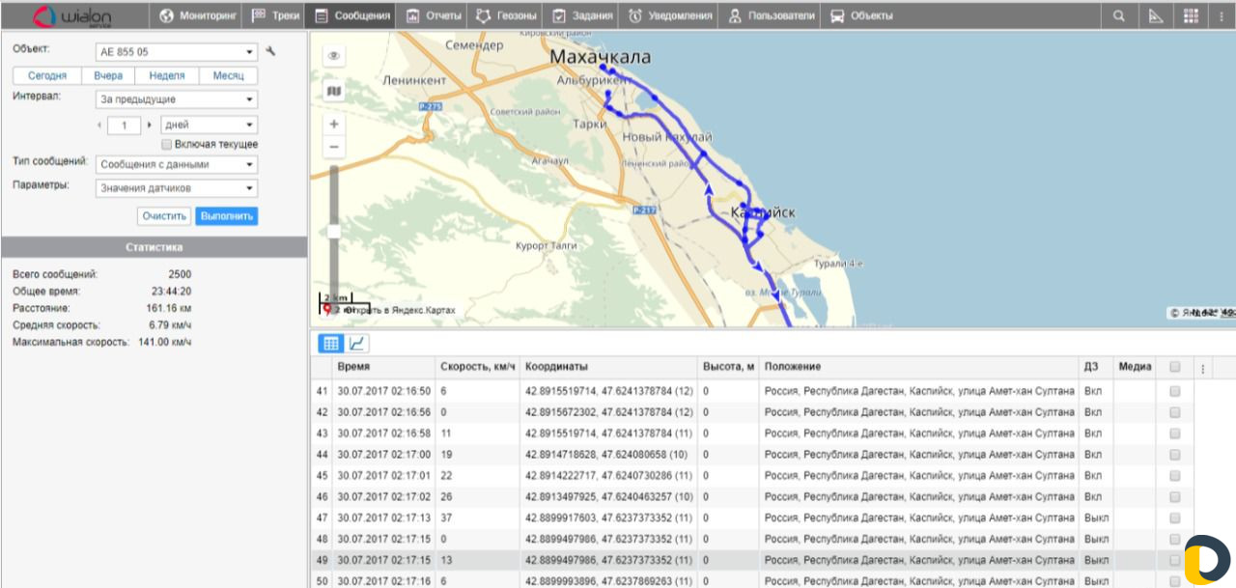Click time cell "30.07.2017 02:17:13"

(384, 518)
